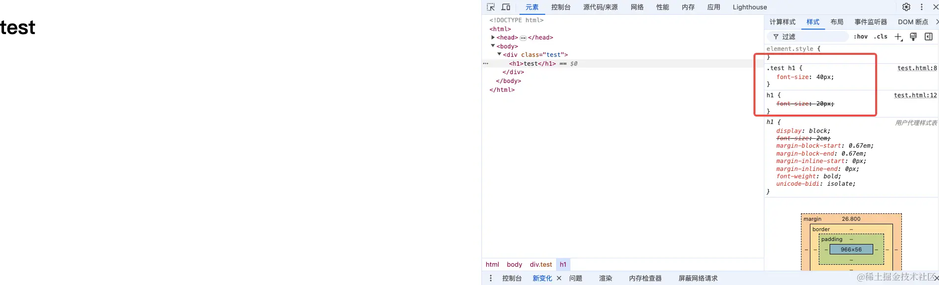The height and width of the screenshot is (285, 939).
Task: Click the margin 26.800 value in box model
Action: 851,219
